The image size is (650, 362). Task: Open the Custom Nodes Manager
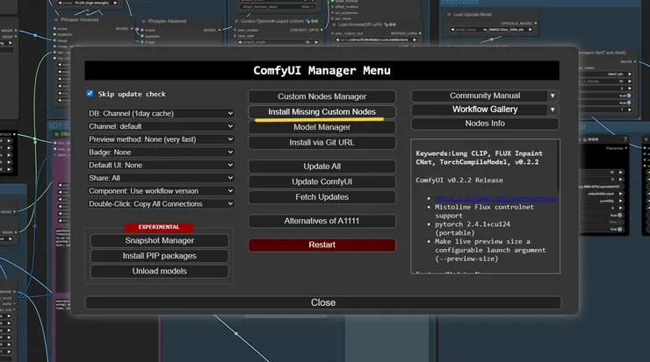pos(321,96)
